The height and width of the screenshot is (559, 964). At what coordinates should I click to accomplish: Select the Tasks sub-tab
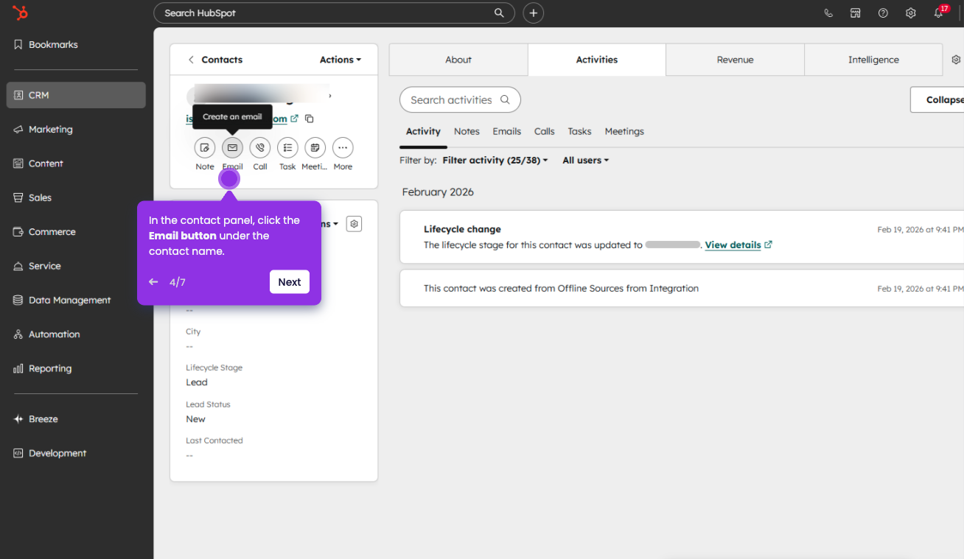[x=579, y=131]
